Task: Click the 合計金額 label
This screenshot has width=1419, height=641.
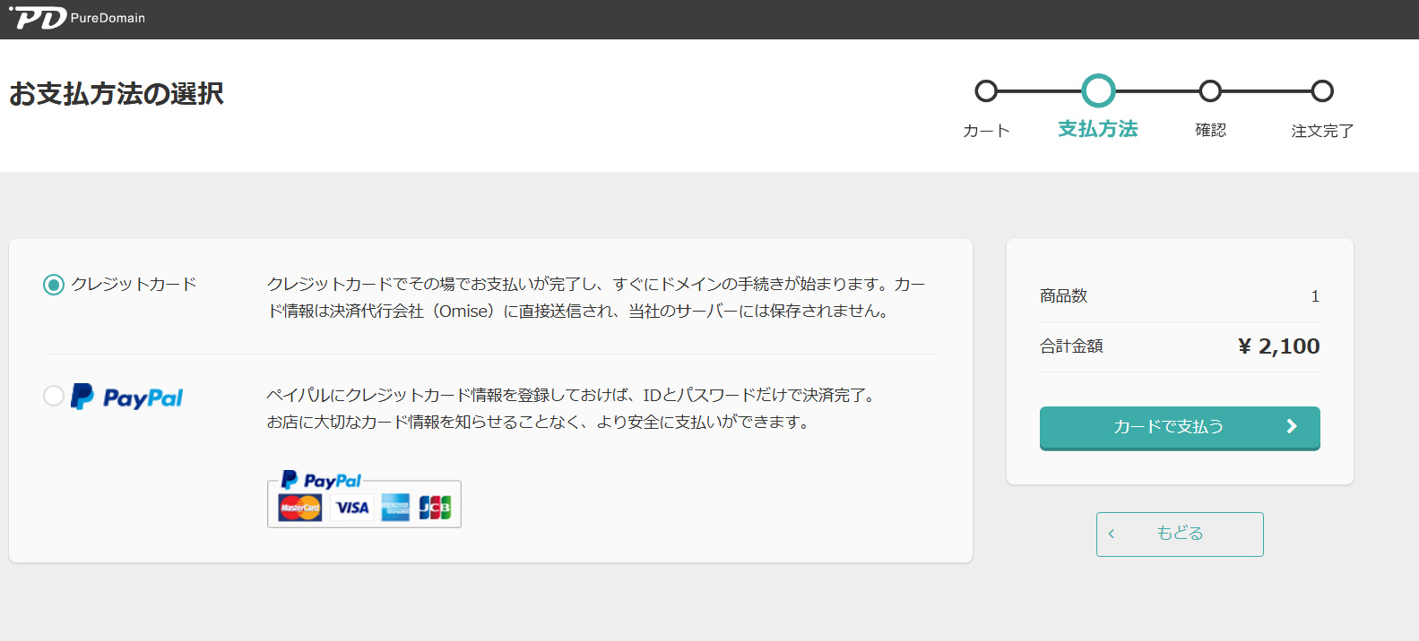Action: pos(1071,346)
